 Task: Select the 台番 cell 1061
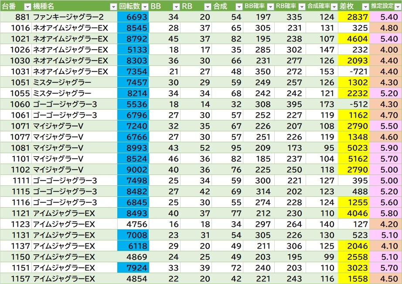(16, 115)
